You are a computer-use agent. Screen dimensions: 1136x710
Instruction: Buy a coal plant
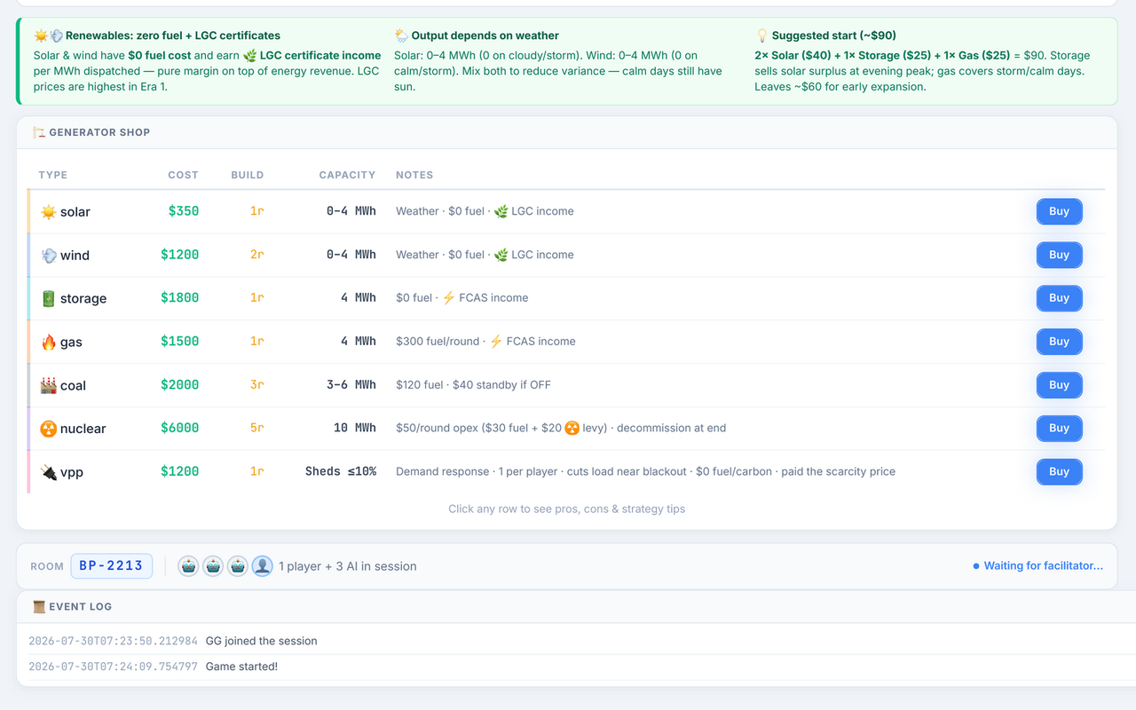tap(1059, 385)
